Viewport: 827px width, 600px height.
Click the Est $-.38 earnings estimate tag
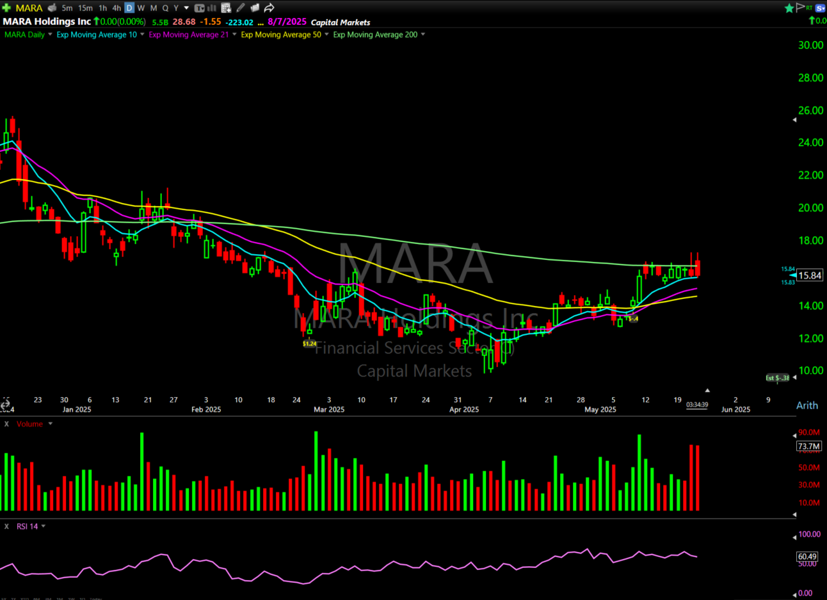click(x=778, y=378)
